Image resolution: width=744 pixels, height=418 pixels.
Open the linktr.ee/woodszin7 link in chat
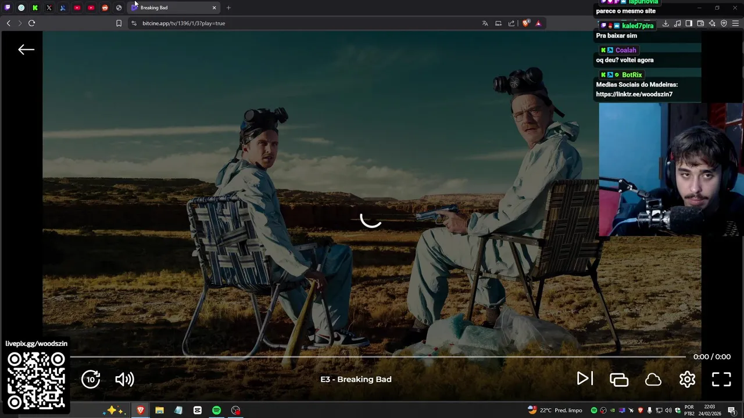634,94
